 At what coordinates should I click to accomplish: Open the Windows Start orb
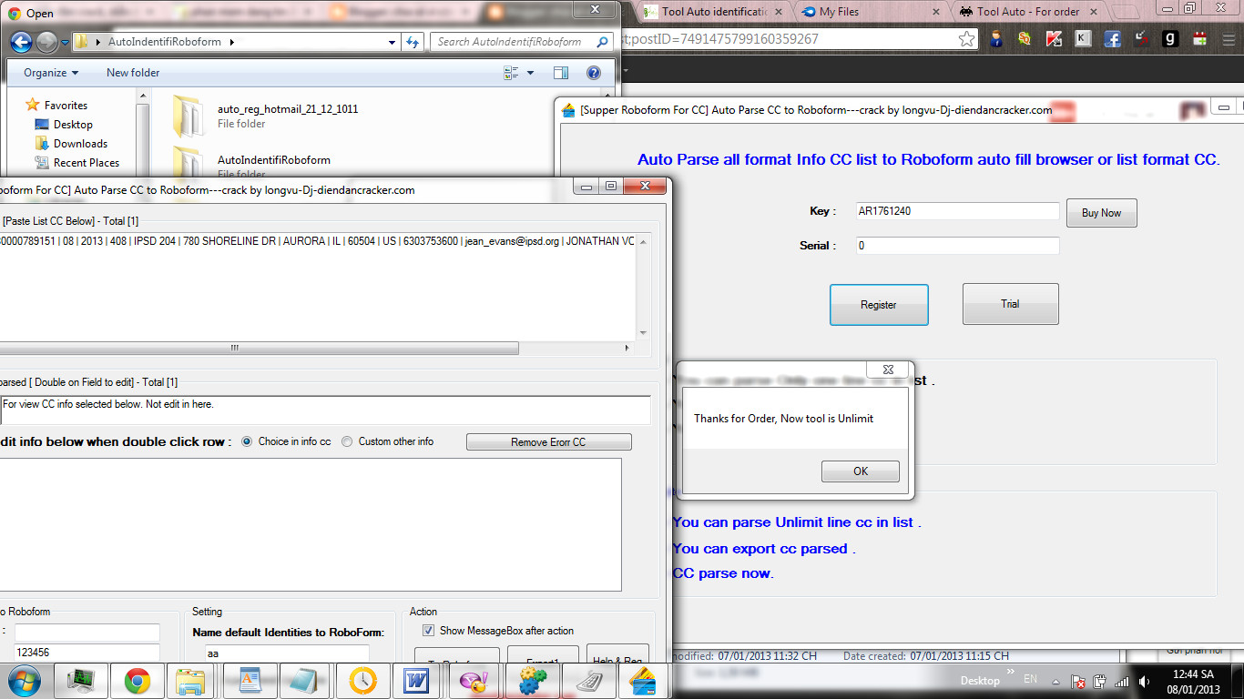coord(23,680)
